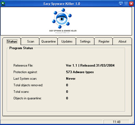Switch to the Scan tab

point(30,41)
